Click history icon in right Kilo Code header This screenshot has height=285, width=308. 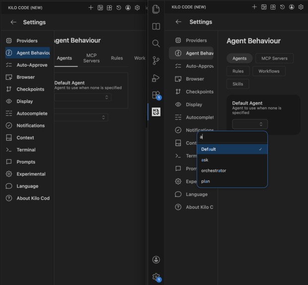[x=282, y=7]
